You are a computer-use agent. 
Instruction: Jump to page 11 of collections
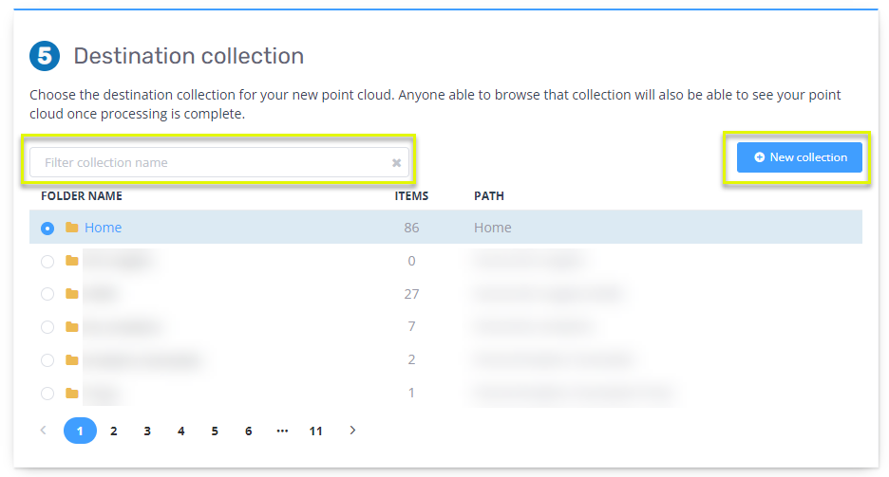click(x=315, y=431)
